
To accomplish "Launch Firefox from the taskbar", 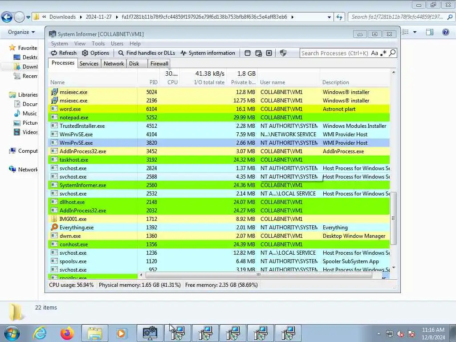I will click(x=67, y=333).
